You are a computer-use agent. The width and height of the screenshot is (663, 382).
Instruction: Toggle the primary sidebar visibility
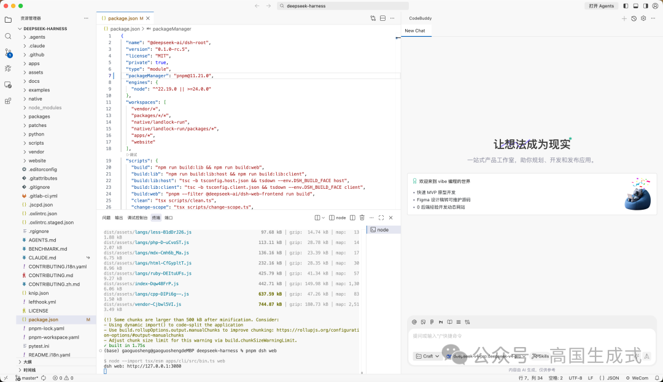tap(626, 6)
